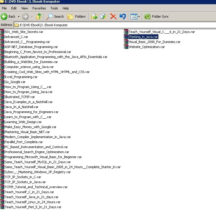The width and height of the screenshot is (216, 212).
Task: Open the View menu
Action: tap(24, 8)
